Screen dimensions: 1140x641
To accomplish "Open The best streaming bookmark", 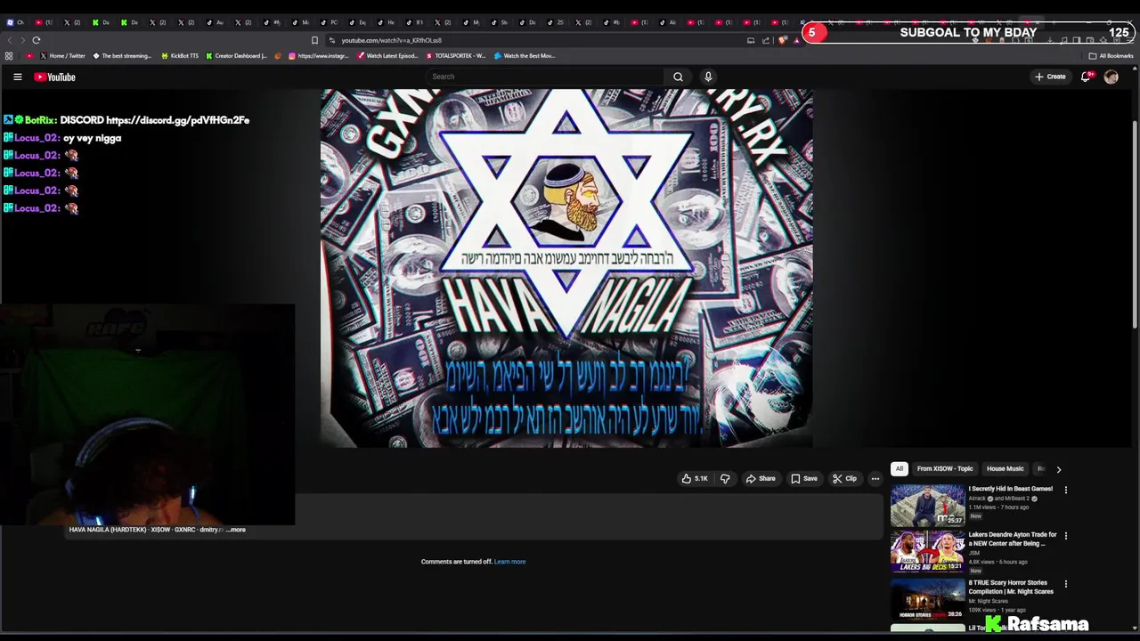I will click(122, 56).
